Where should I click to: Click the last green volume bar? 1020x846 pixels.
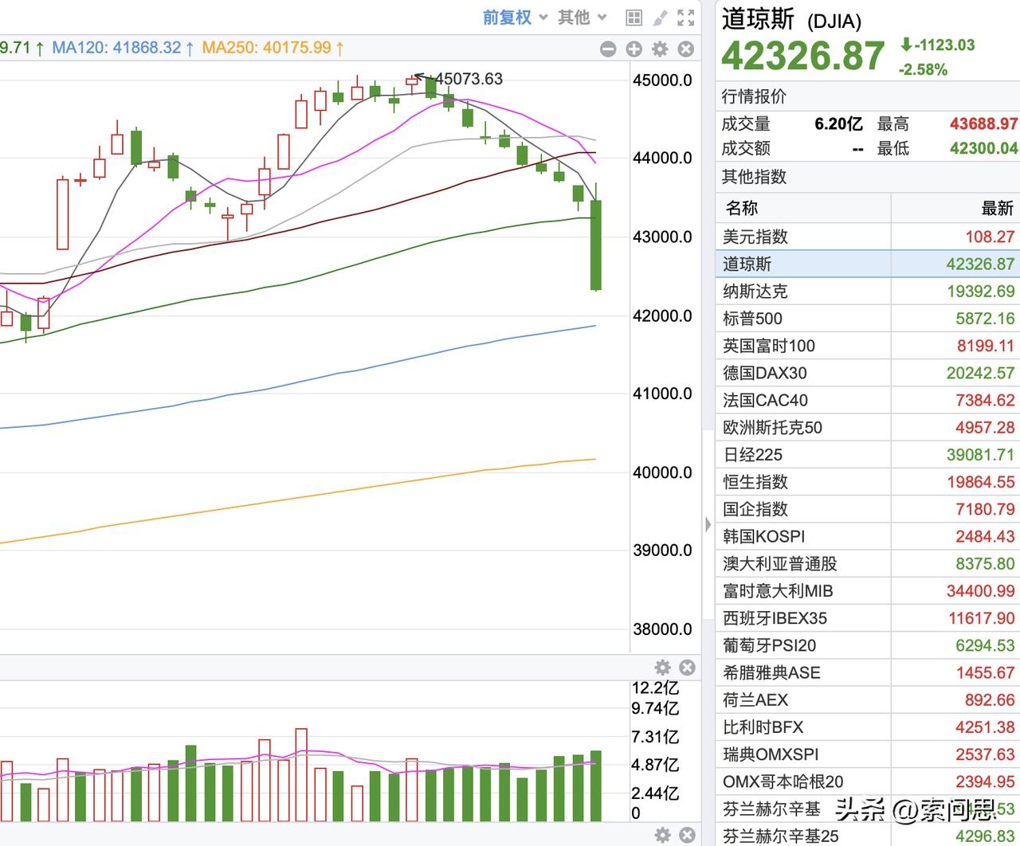595,786
